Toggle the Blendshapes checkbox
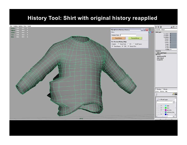 112,46
